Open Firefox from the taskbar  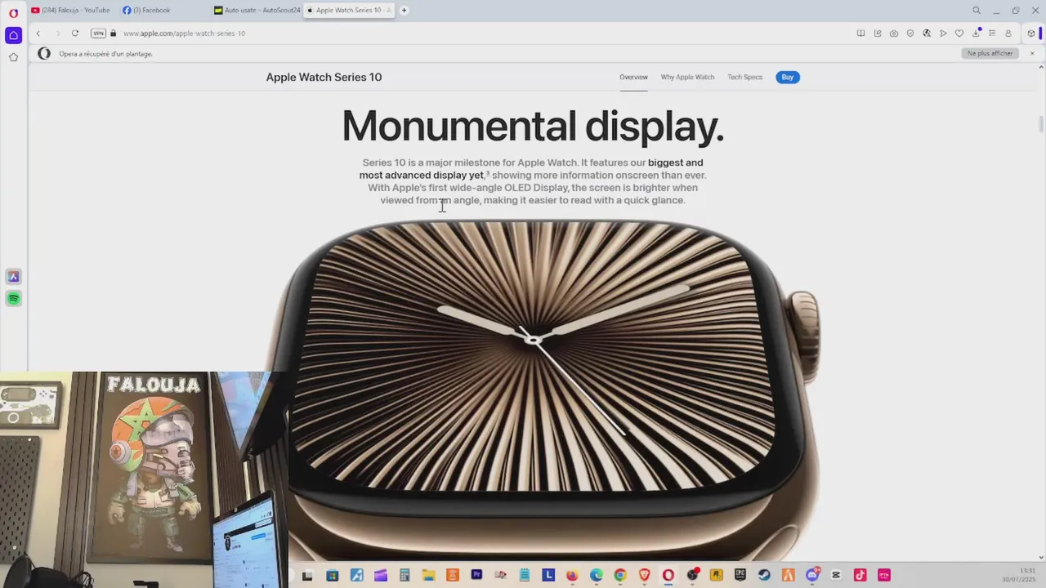click(x=572, y=575)
